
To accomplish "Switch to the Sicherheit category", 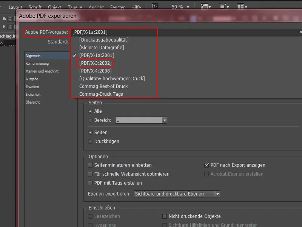I will pos(33,94).
